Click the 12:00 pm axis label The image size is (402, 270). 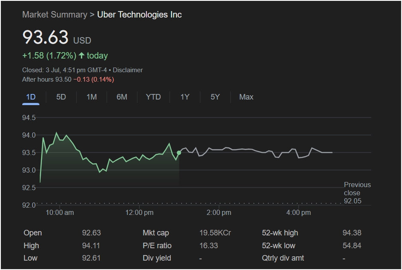point(140,213)
